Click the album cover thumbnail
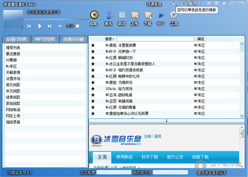The image size is (248, 177). (x=13, y=19)
